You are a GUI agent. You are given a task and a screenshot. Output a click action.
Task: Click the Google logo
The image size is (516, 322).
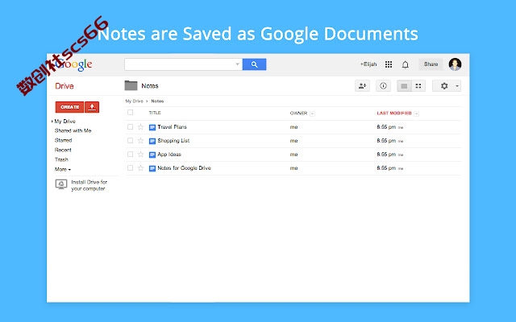click(73, 64)
